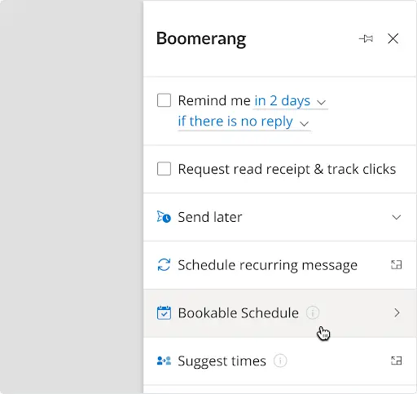Open Suggest times pop-out window icon
417x394 pixels.
pyautogui.click(x=396, y=361)
